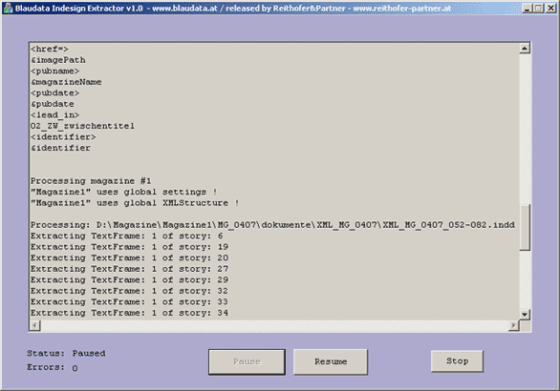Maximize the Extractor window
Viewport: 560px width, 391px height.
pyautogui.click(x=538, y=8)
